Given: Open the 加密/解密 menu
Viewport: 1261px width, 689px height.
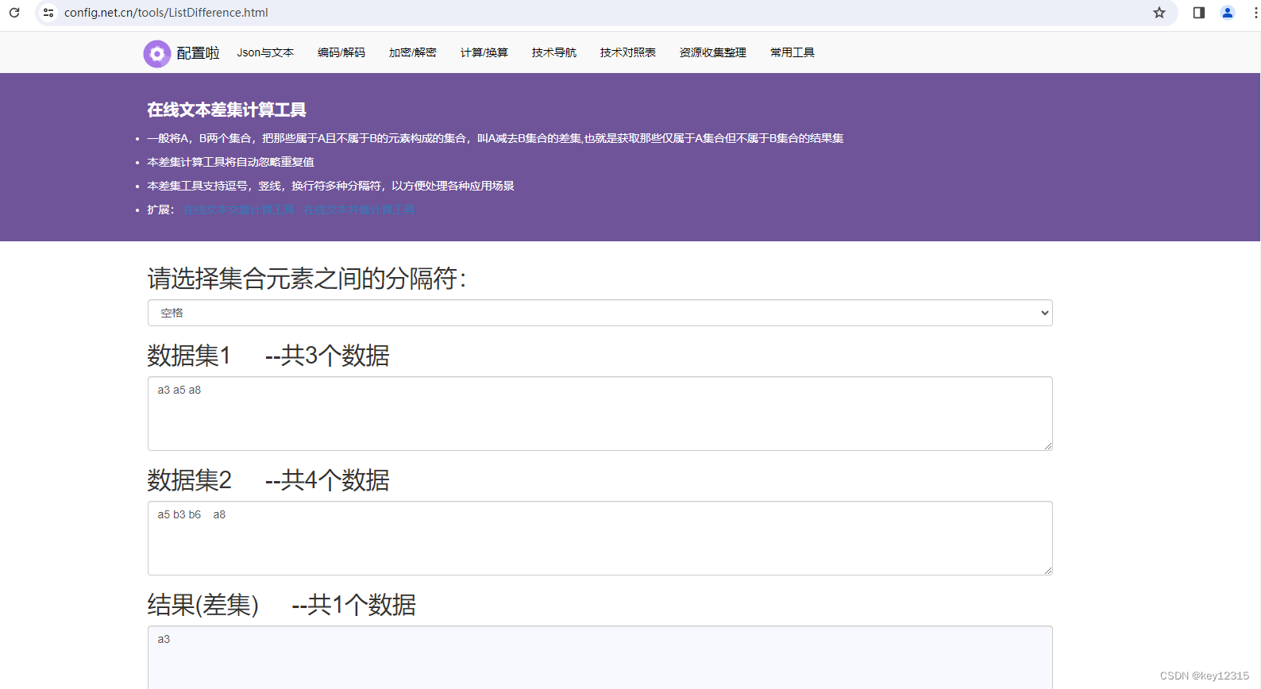Looking at the screenshot, I should tap(413, 52).
